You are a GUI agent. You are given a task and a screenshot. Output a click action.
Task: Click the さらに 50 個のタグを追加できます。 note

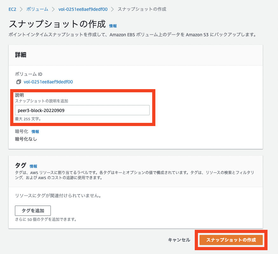46,220
